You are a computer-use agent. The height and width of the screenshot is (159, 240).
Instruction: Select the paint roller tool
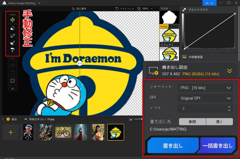[x=12, y=50]
